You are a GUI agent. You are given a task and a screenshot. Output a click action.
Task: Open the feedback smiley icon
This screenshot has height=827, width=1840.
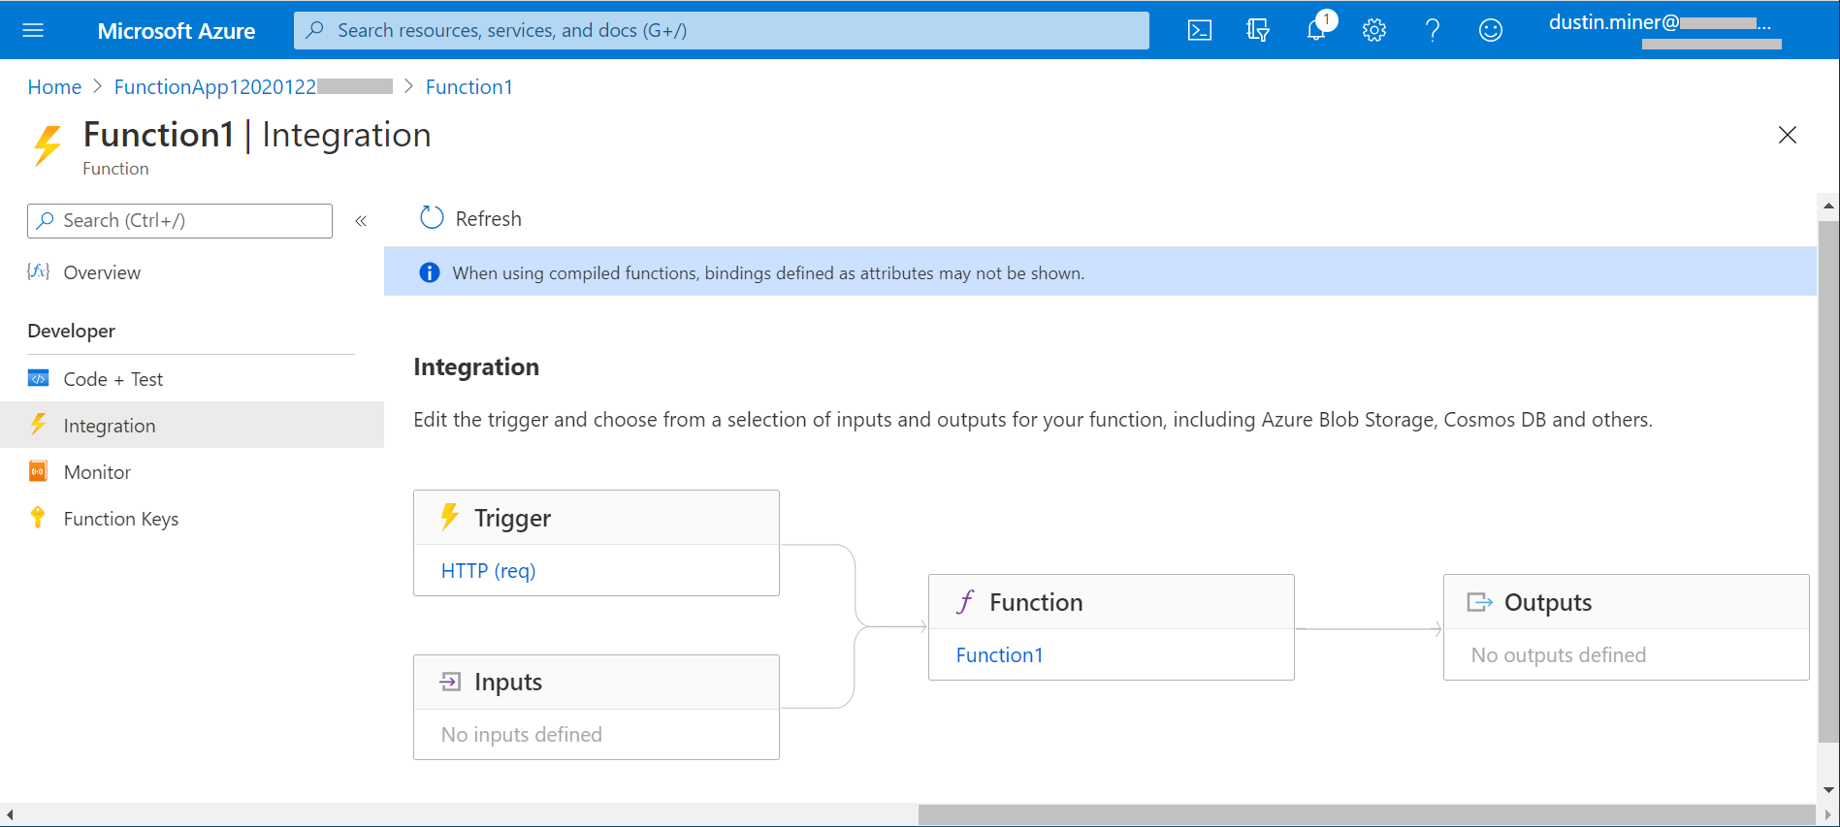1491,30
